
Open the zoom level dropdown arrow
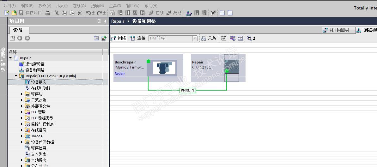[x=254, y=38]
